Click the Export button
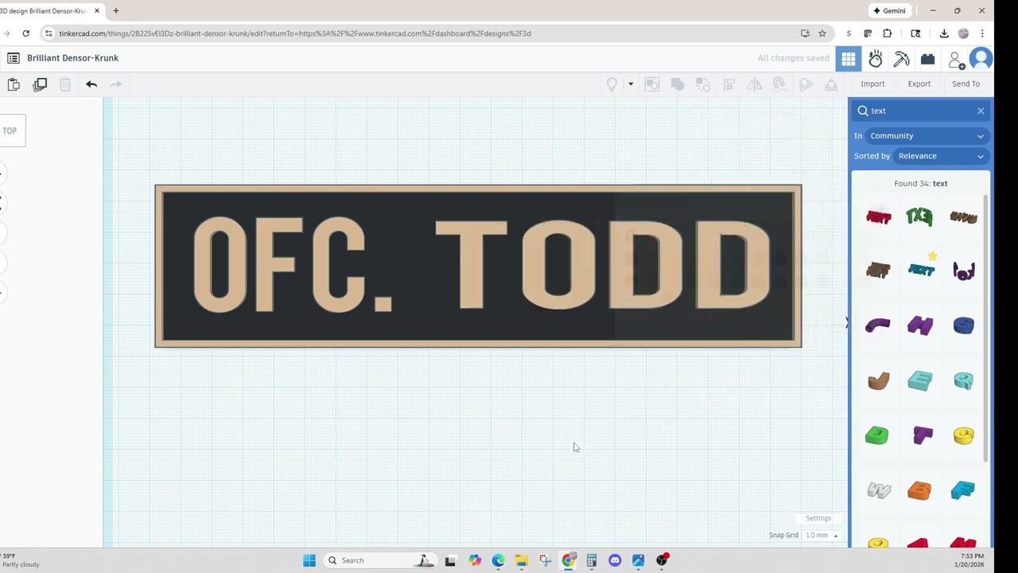This screenshot has height=573, width=1018. click(919, 84)
